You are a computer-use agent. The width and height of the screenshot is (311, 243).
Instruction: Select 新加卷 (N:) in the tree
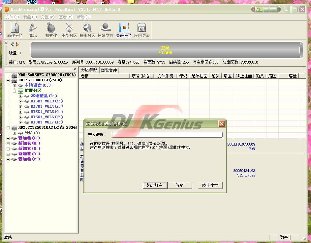click(x=29, y=149)
